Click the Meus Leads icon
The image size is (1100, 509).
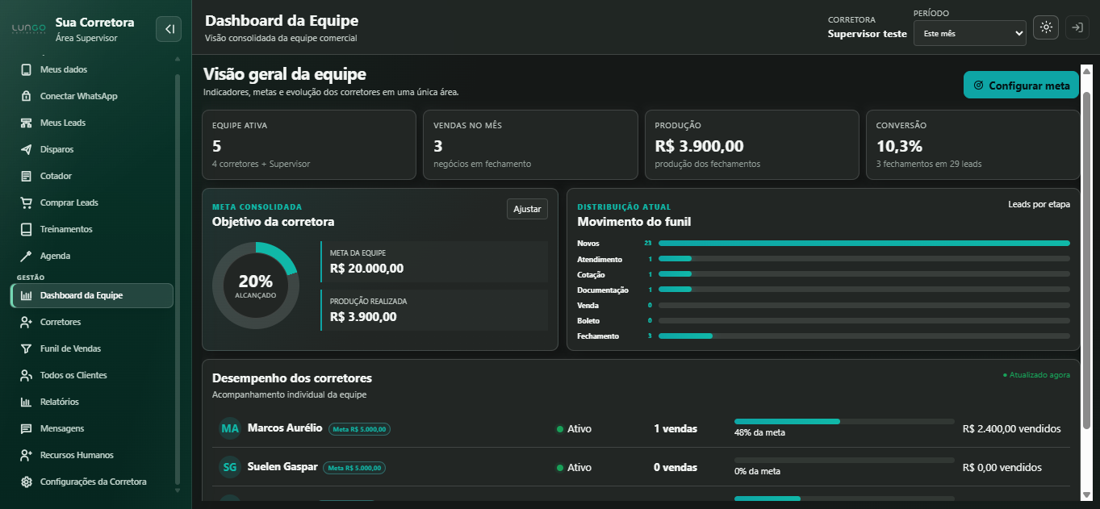[26, 123]
